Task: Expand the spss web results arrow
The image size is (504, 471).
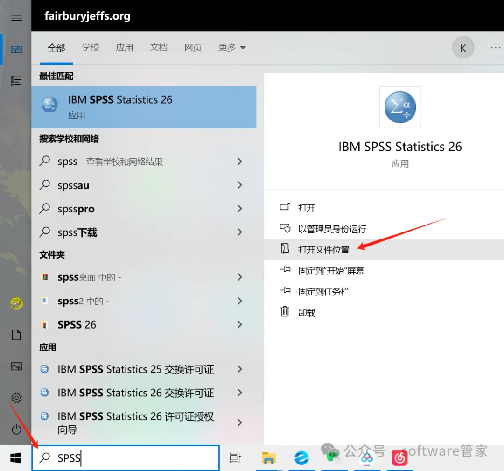Action: 239,162
